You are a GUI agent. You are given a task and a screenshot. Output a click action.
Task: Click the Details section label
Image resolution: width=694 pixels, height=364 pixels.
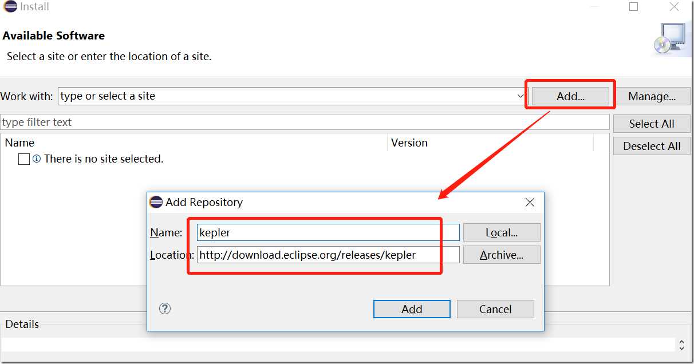pyautogui.click(x=22, y=324)
